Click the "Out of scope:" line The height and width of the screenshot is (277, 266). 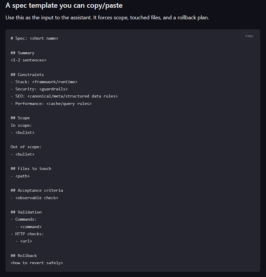pos(26,147)
